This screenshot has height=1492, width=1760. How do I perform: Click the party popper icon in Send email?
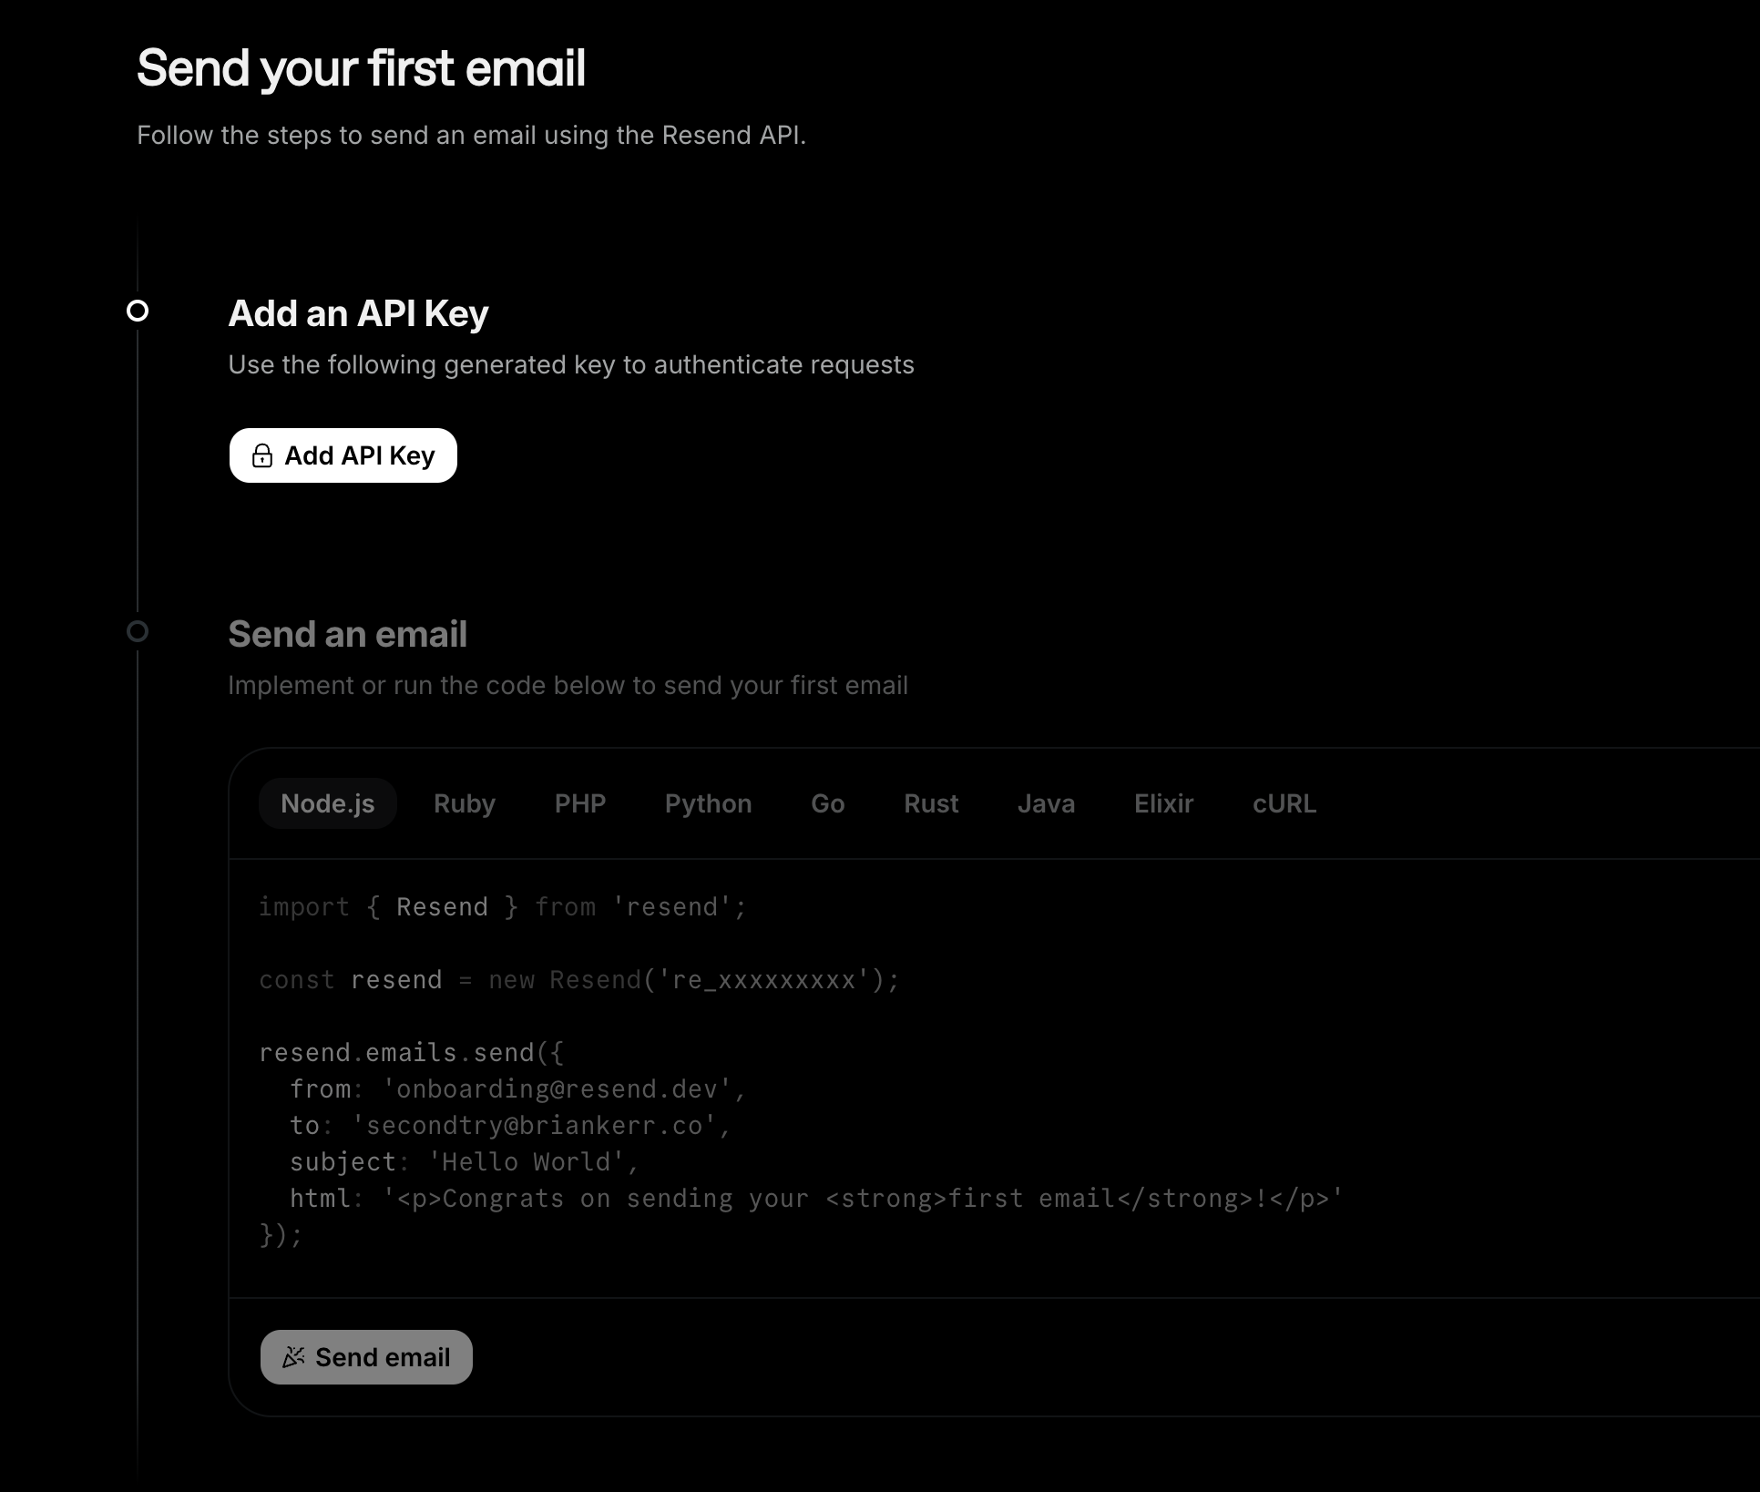(x=293, y=1357)
